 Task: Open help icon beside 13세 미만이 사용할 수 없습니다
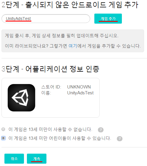pyautogui.click(x=101, y=130)
